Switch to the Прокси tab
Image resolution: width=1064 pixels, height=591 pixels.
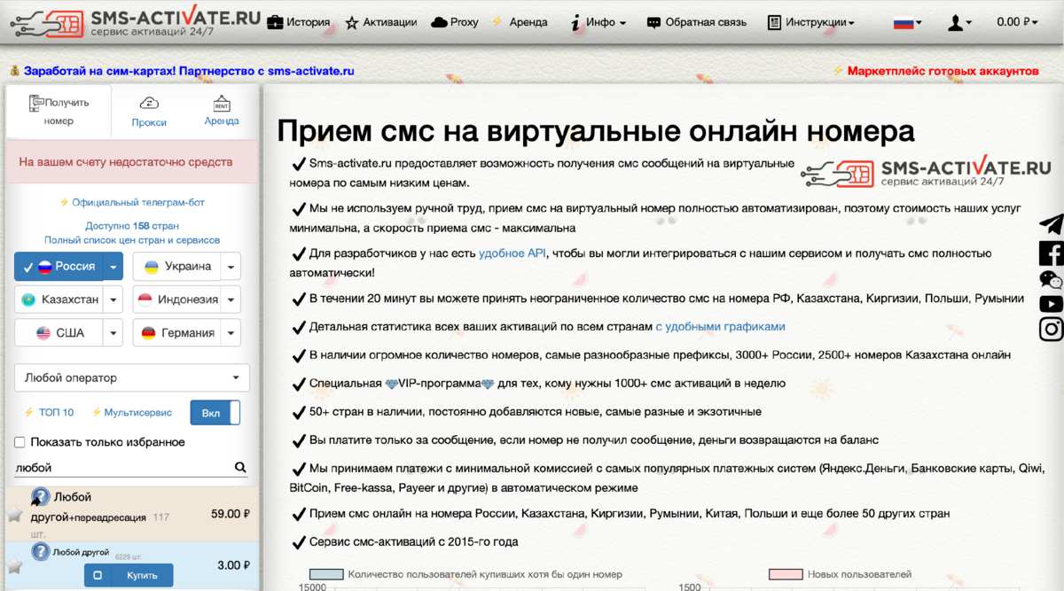[x=149, y=112]
